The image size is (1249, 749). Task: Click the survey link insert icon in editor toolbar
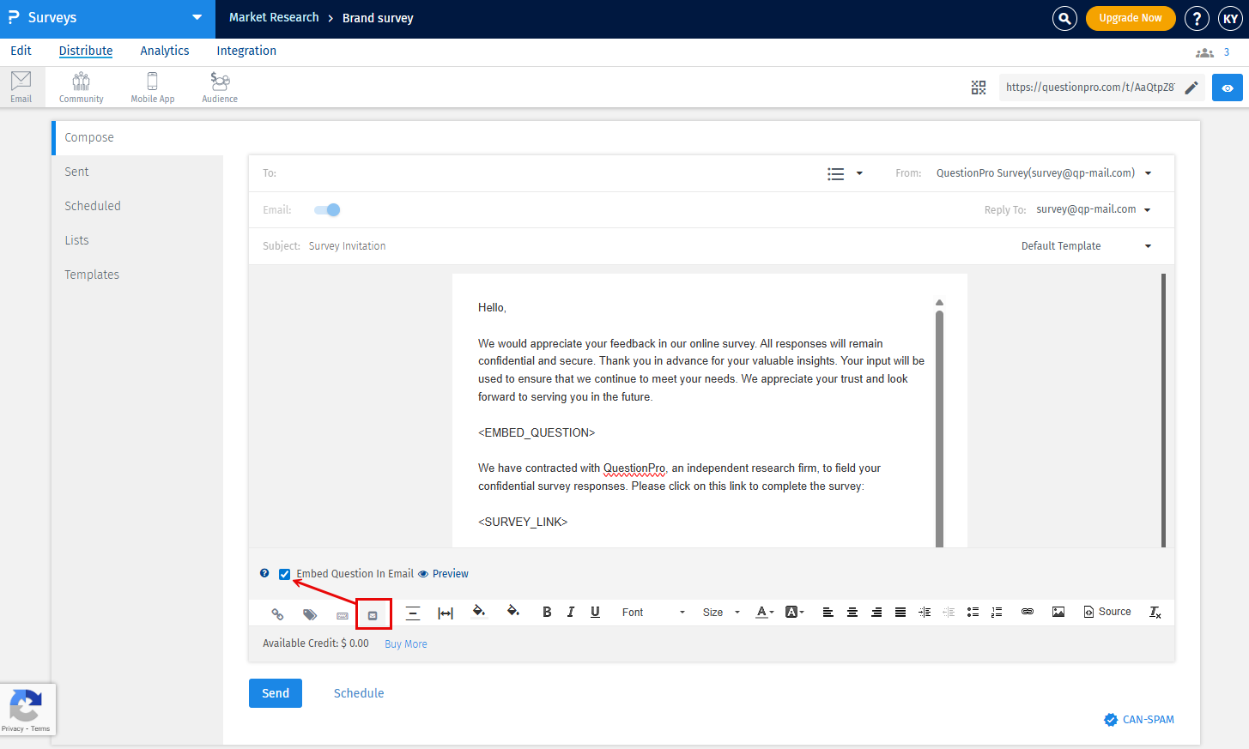277,613
